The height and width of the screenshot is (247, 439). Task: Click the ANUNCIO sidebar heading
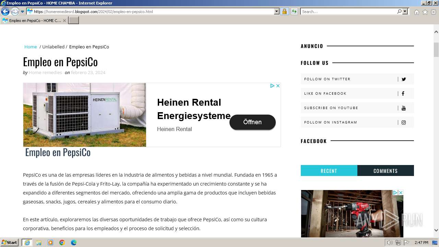point(312,46)
